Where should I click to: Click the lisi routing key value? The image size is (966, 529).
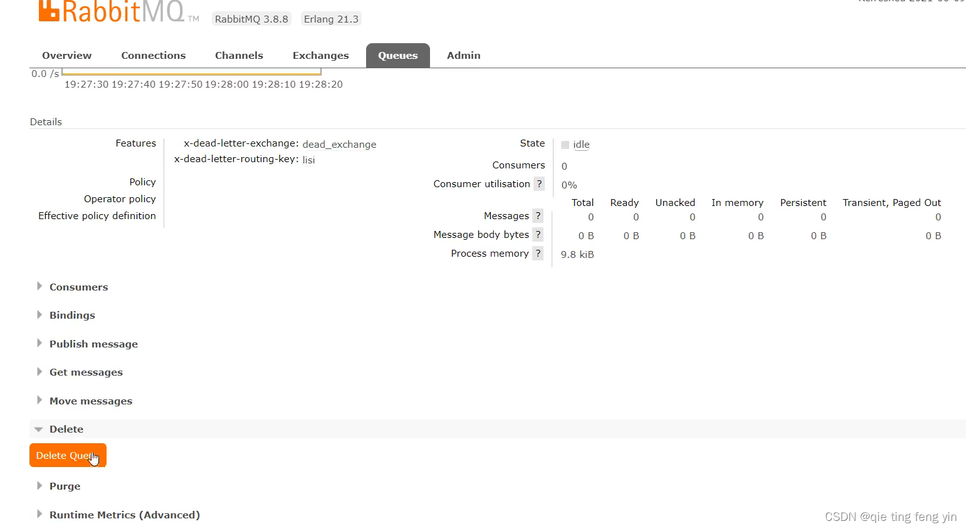[x=308, y=160]
